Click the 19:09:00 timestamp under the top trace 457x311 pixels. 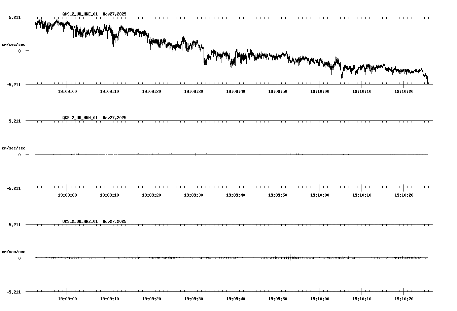point(68,91)
